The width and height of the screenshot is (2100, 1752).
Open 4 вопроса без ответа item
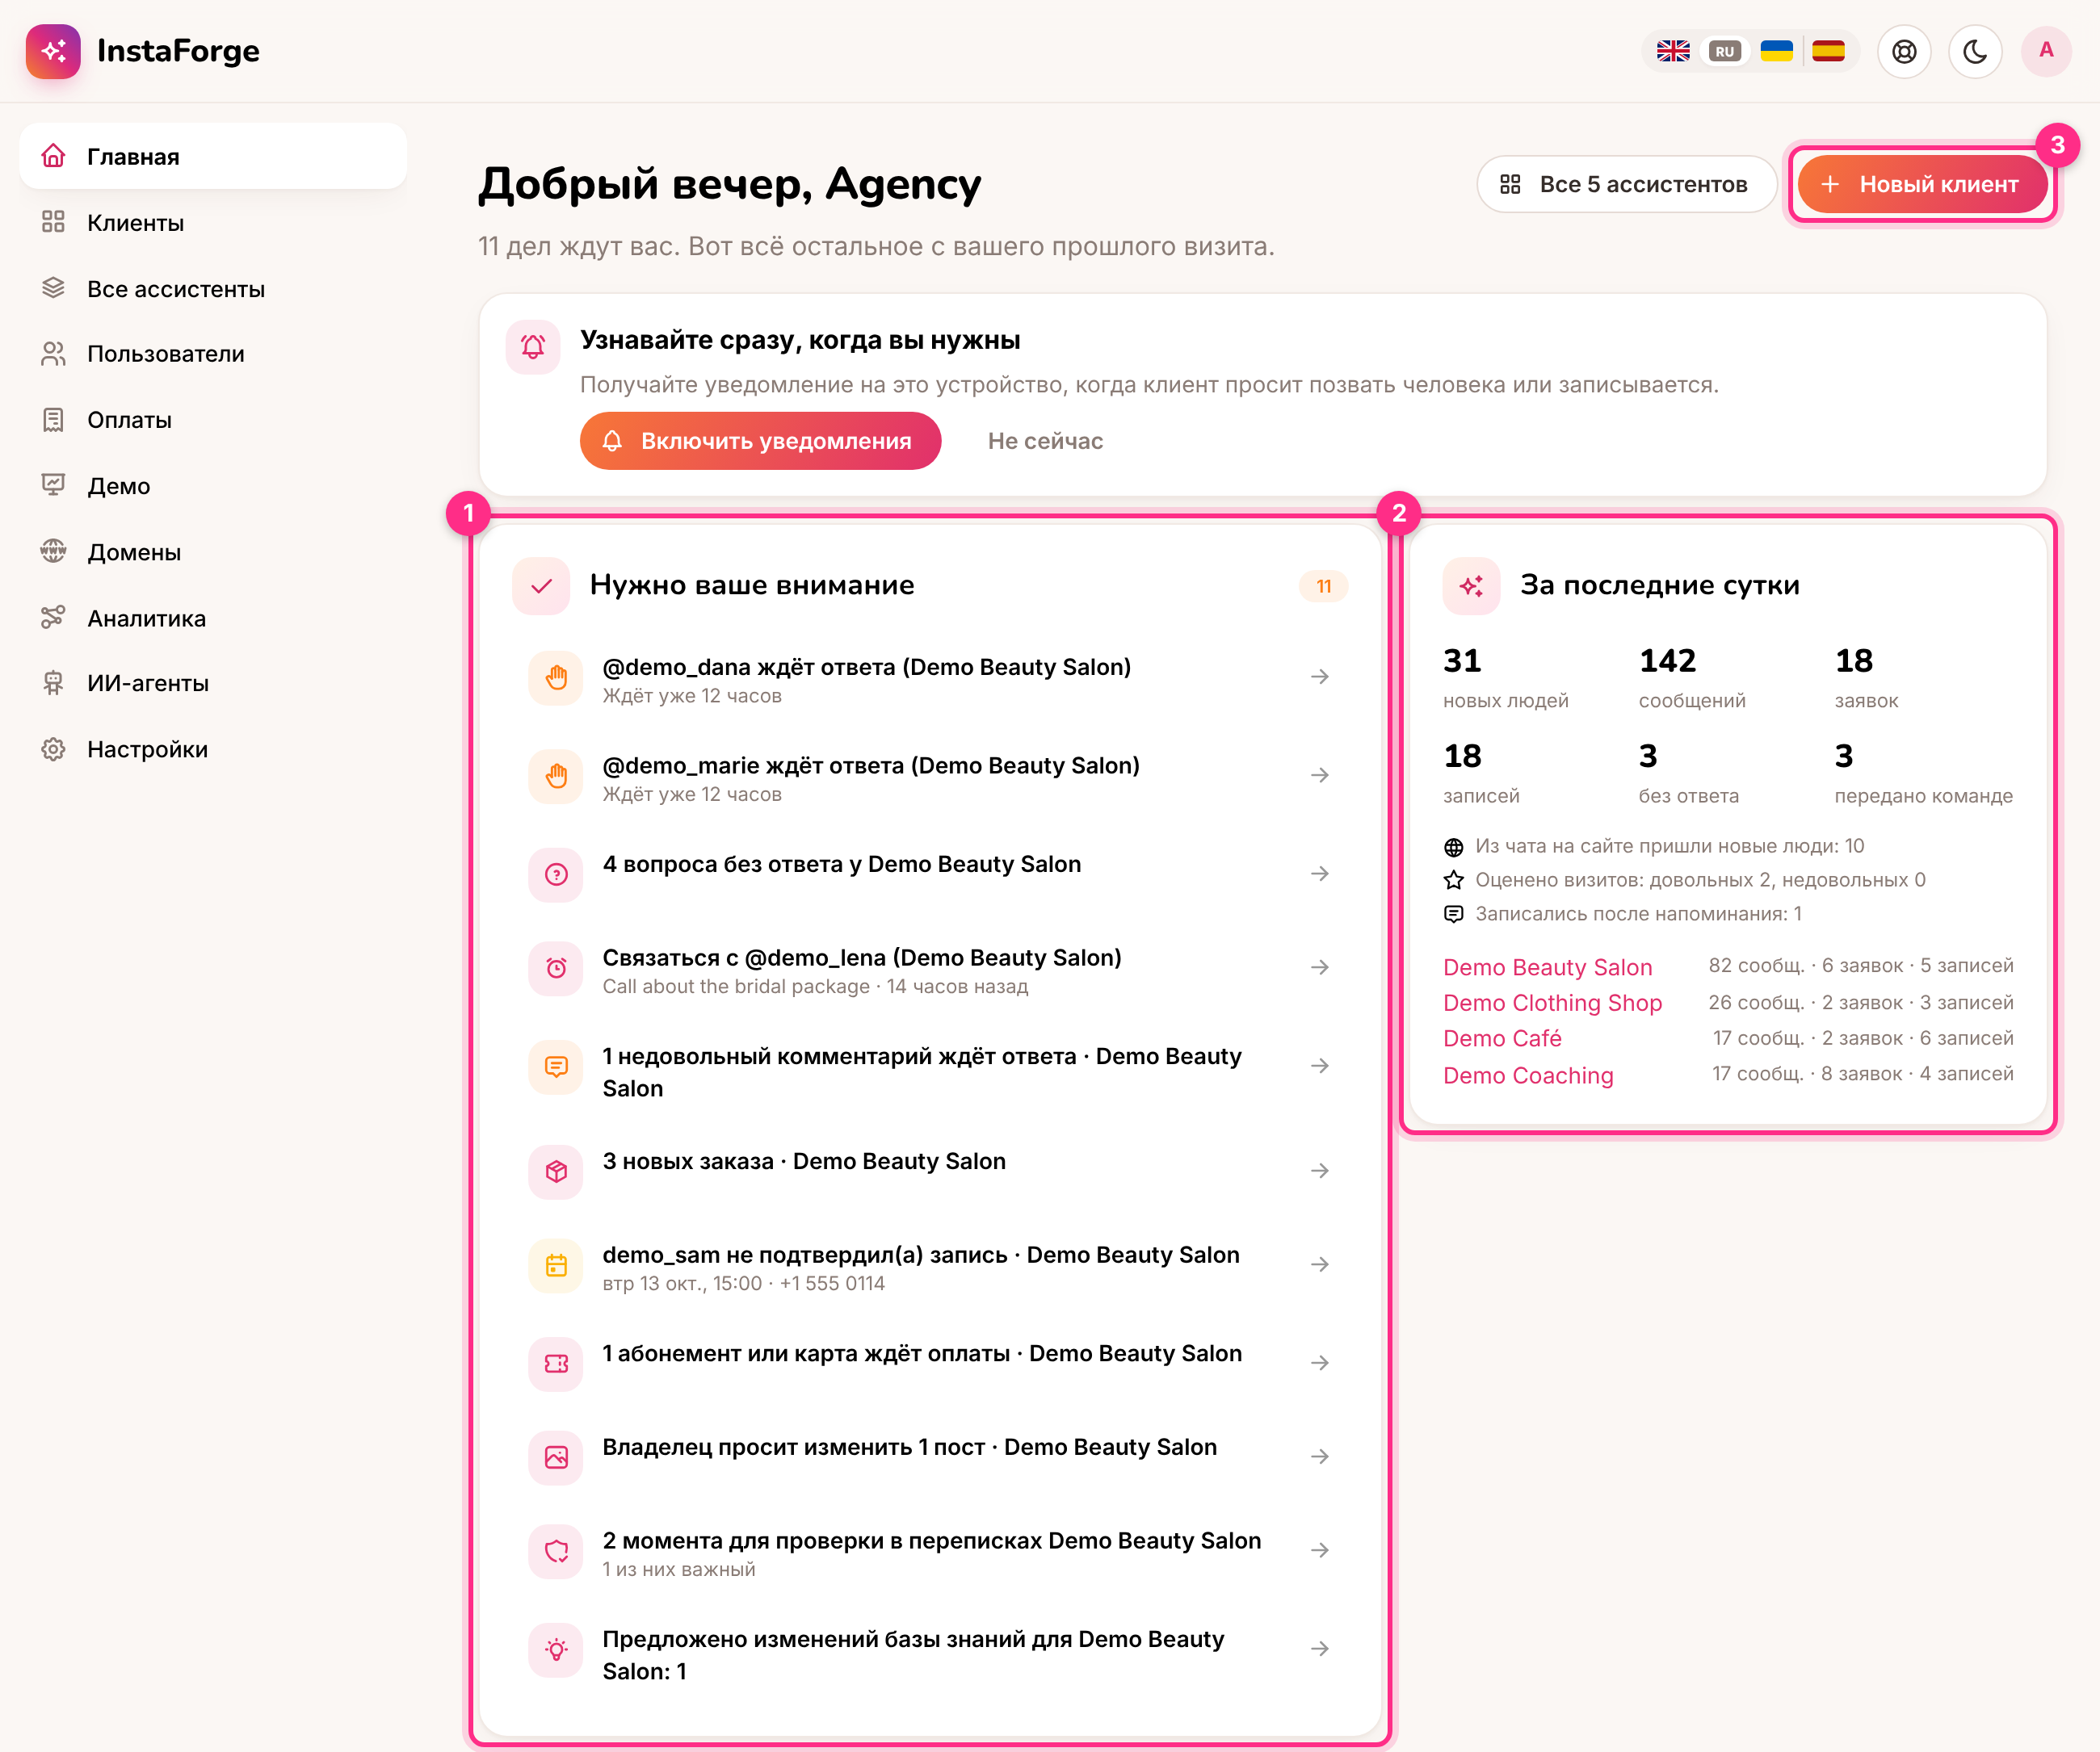929,874
